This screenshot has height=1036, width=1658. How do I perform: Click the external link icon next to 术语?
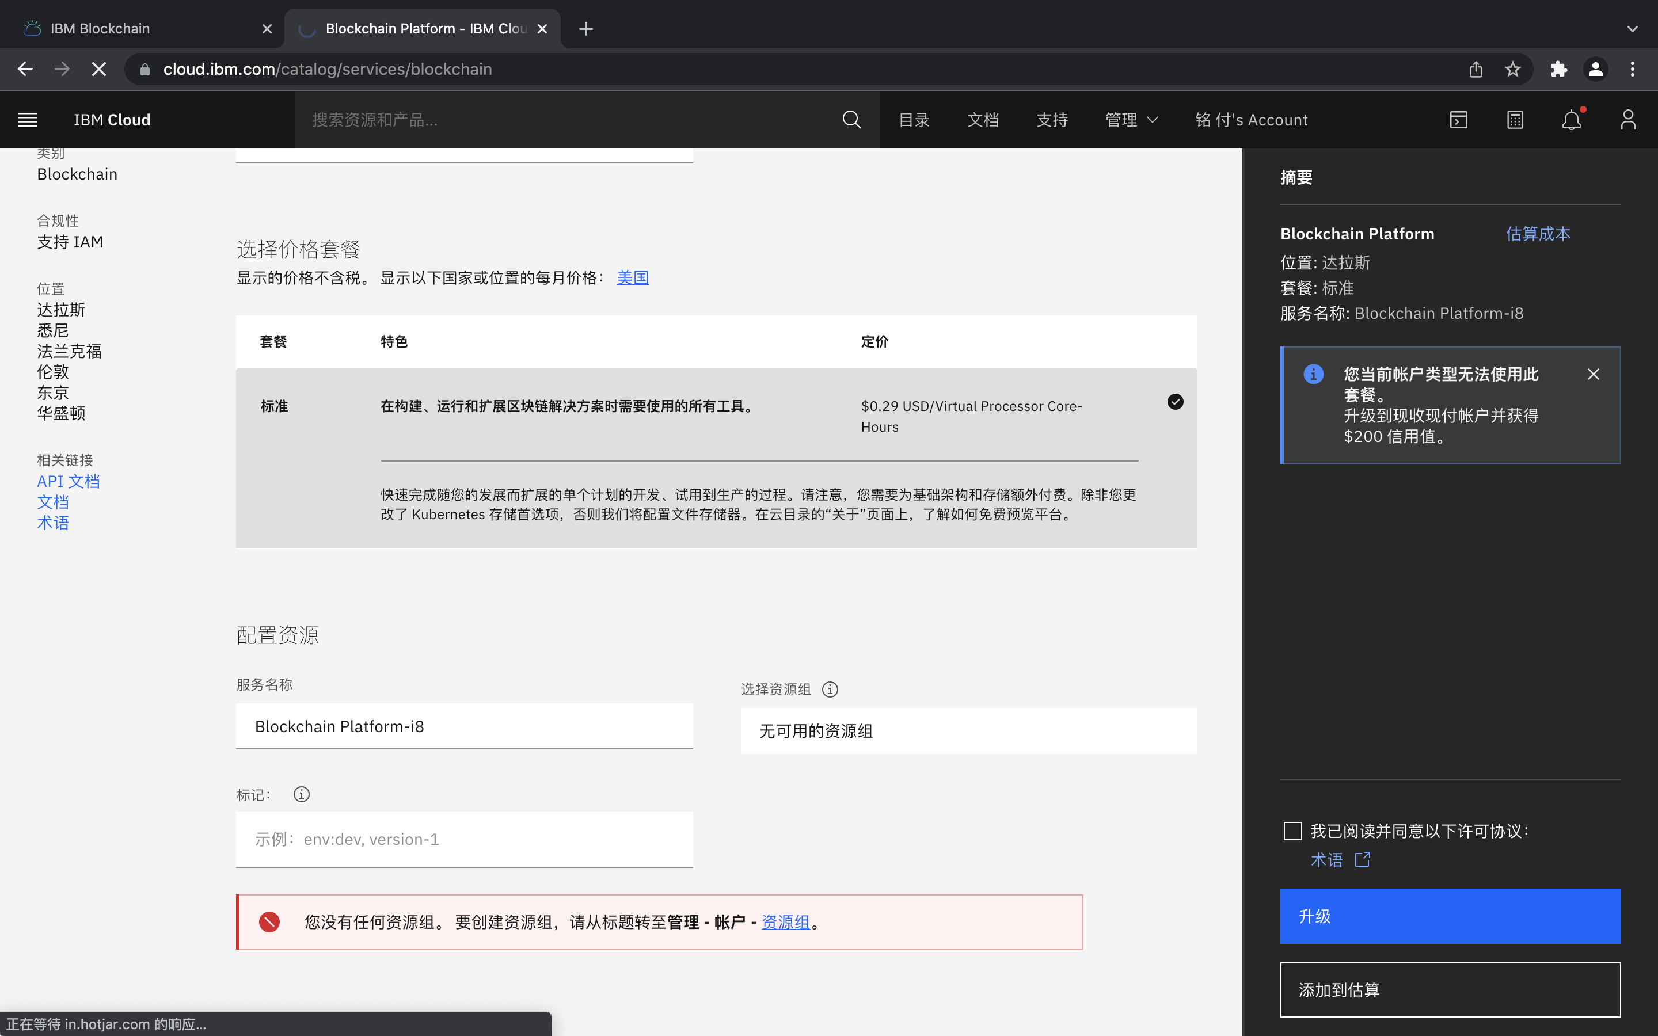pos(1362,859)
